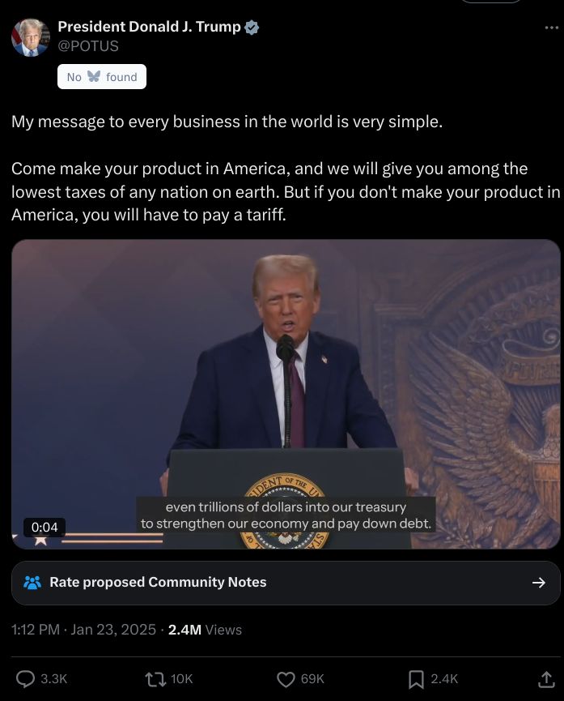Screen dimensions: 564x701
Task: Click the 0:04 video time indicator
Action: [45, 527]
